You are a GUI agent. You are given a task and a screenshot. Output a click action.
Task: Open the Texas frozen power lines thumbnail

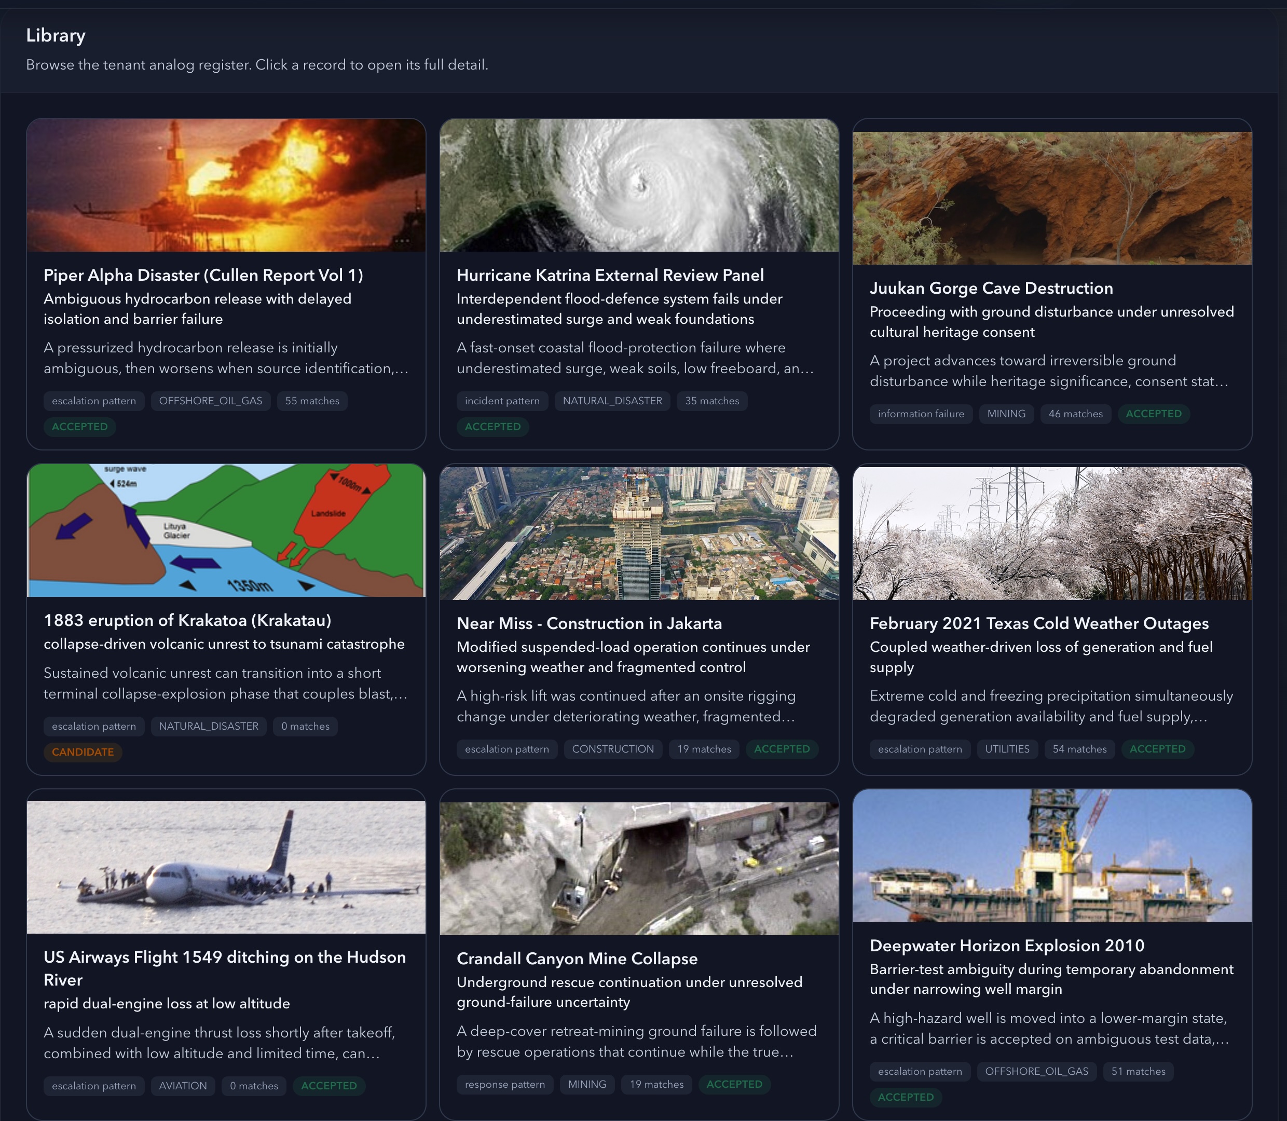coord(1052,534)
